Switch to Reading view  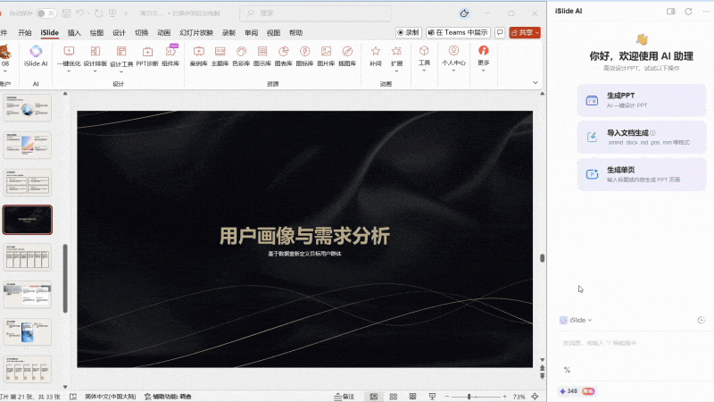412,397
